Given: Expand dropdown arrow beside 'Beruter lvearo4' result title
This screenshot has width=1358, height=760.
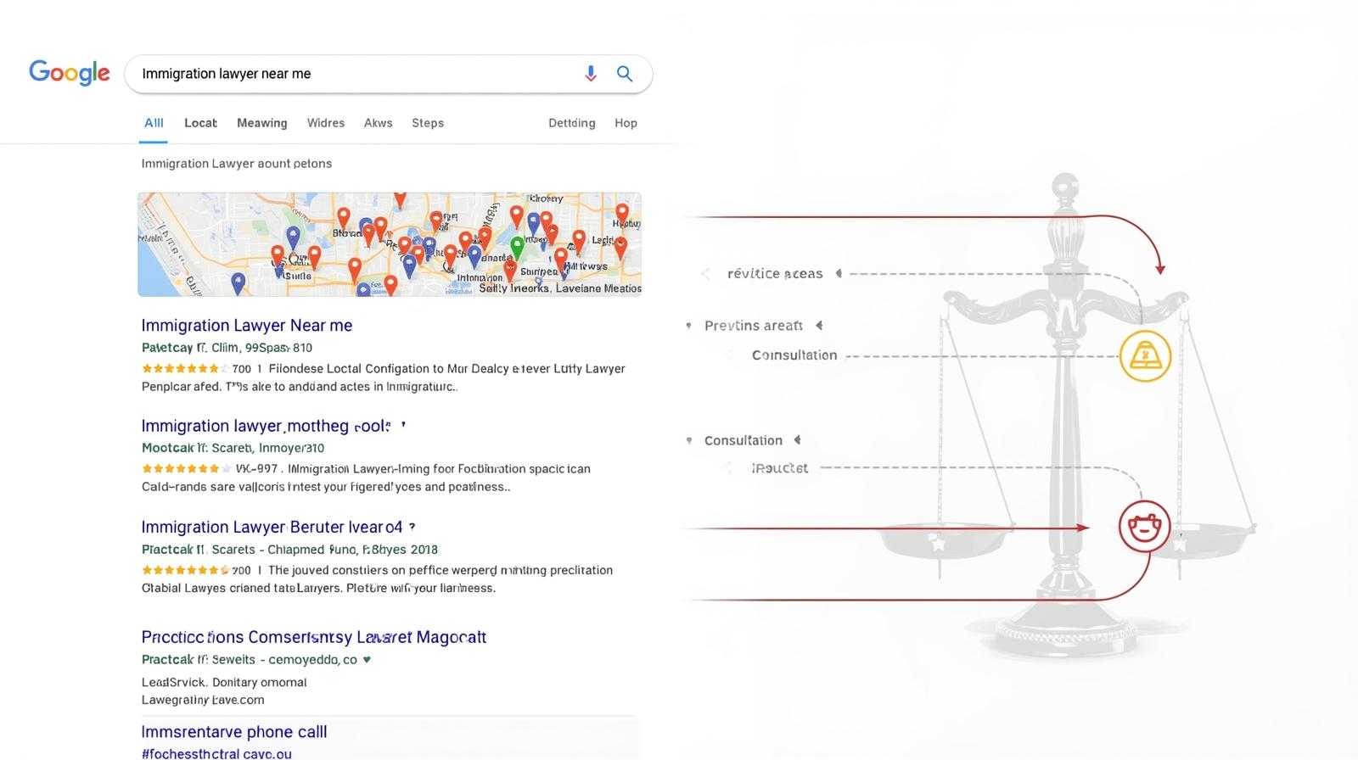Looking at the screenshot, I should point(412,527).
